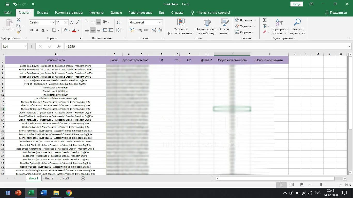This screenshot has width=353, height=198.
Task: Open sheet tab Лист2
Action: pyautogui.click(x=49, y=178)
